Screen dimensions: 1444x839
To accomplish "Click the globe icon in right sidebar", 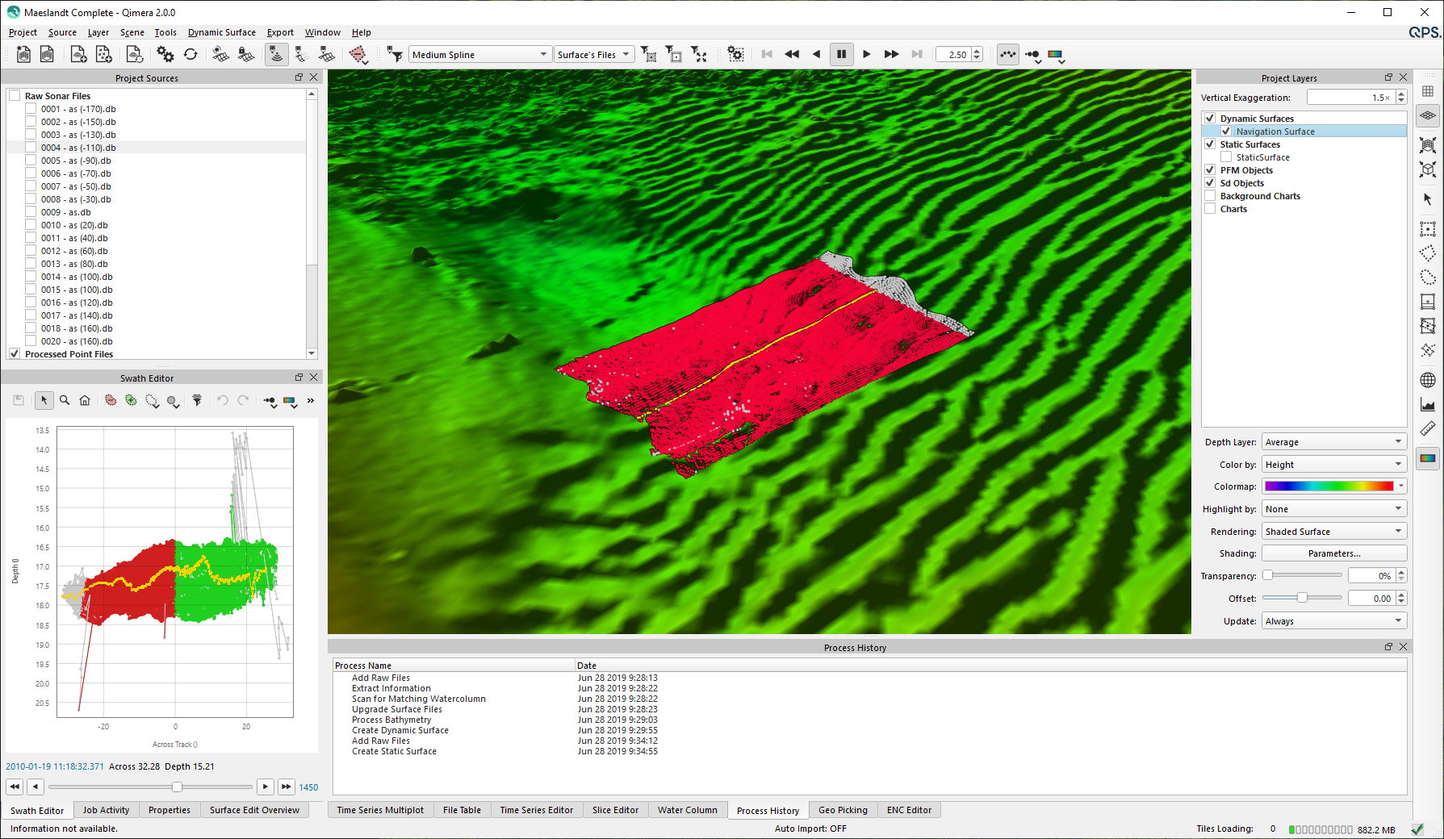I will click(1427, 380).
